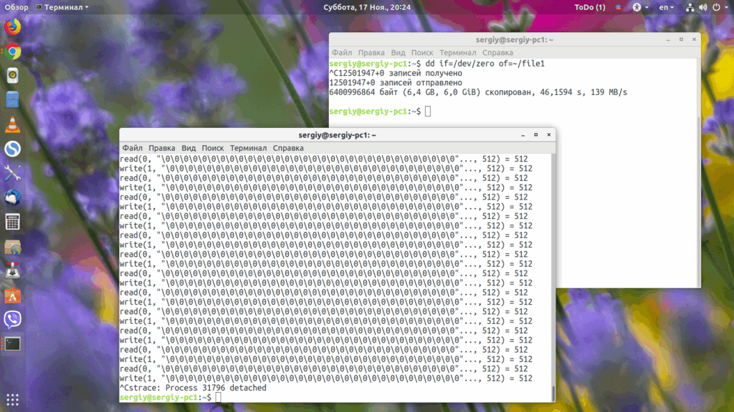Open the volume indicator in top bar
This screenshot has height=412, width=734.
pos(702,7)
